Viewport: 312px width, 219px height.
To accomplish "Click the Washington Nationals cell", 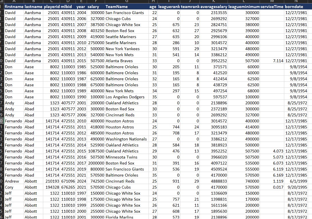I will [126, 139].
